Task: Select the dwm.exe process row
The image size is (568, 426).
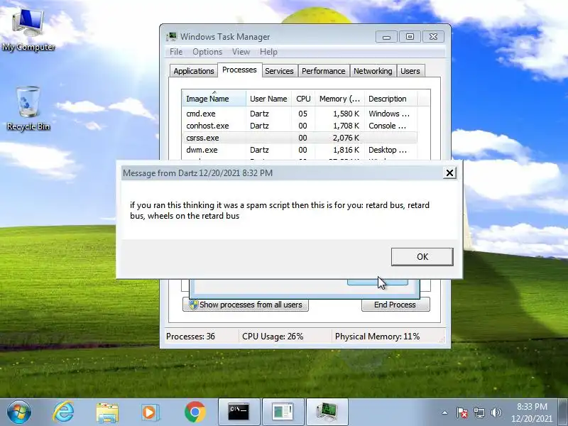Action: point(299,150)
